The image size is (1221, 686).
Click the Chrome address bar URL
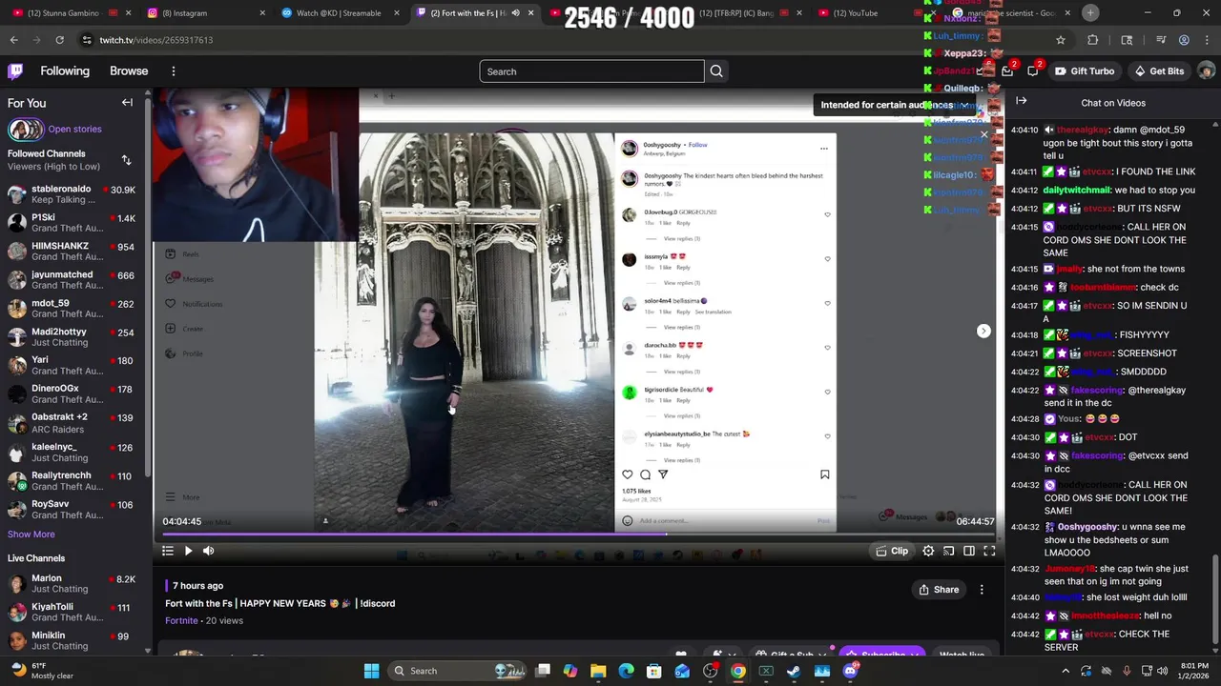coord(156,40)
